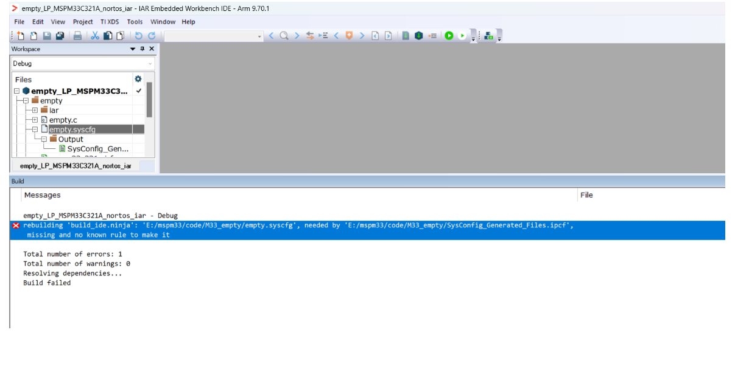The height and width of the screenshot is (372, 749).
Task: Click the Open file toolbar icon
Action: click(33, 36)
